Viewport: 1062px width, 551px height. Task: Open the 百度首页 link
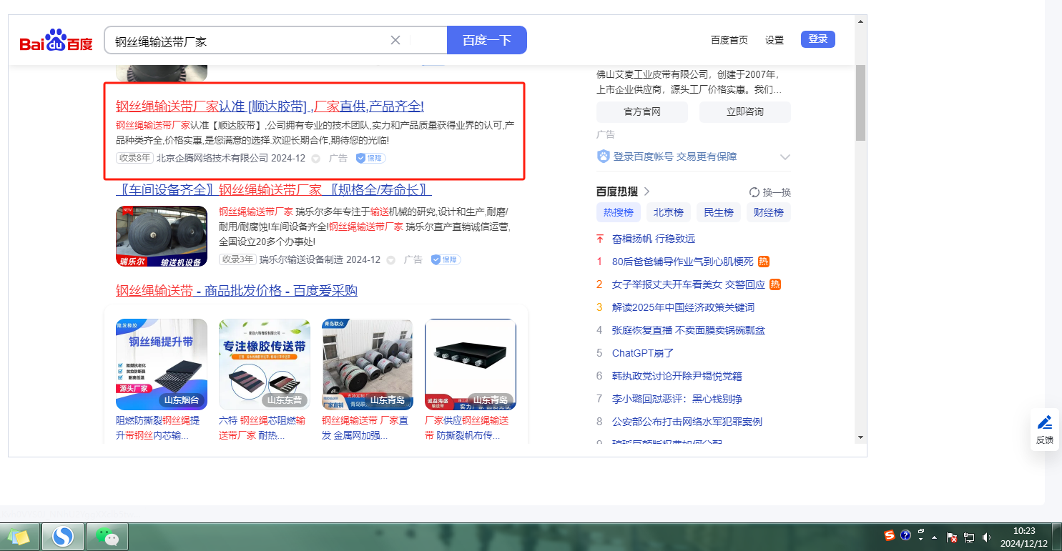point(729,40)
